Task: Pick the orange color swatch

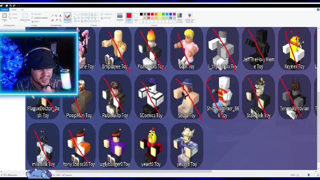Action: click(156, 14)
